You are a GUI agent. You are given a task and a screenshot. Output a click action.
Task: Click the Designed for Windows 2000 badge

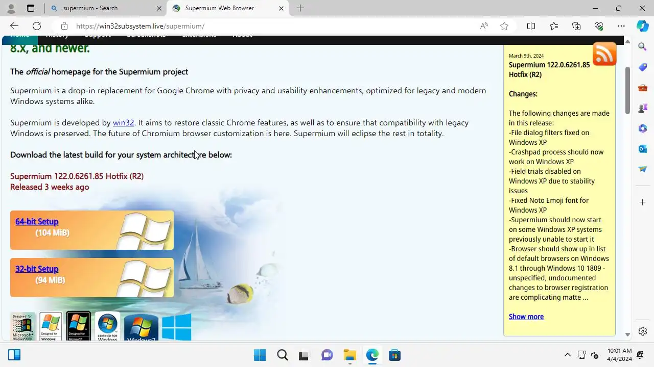point(23,326)
